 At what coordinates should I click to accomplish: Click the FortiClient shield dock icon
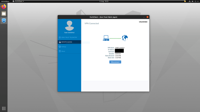click(3, 21)
